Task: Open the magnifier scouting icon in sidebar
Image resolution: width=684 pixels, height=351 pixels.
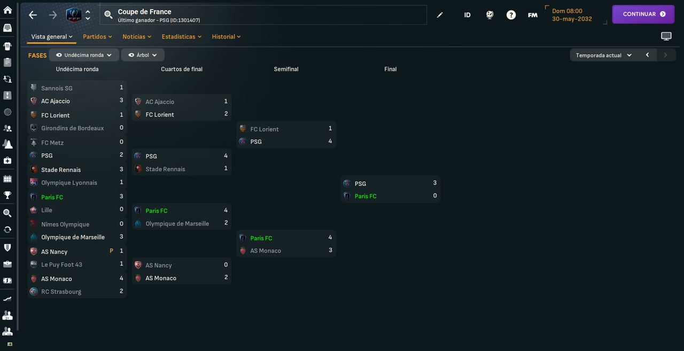Action: (7, 213)
